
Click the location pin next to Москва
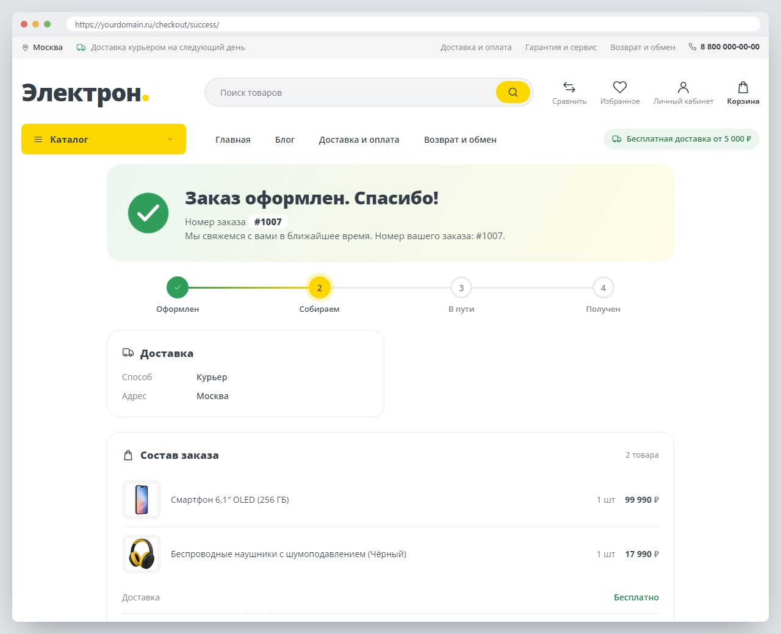coord(25,48)
